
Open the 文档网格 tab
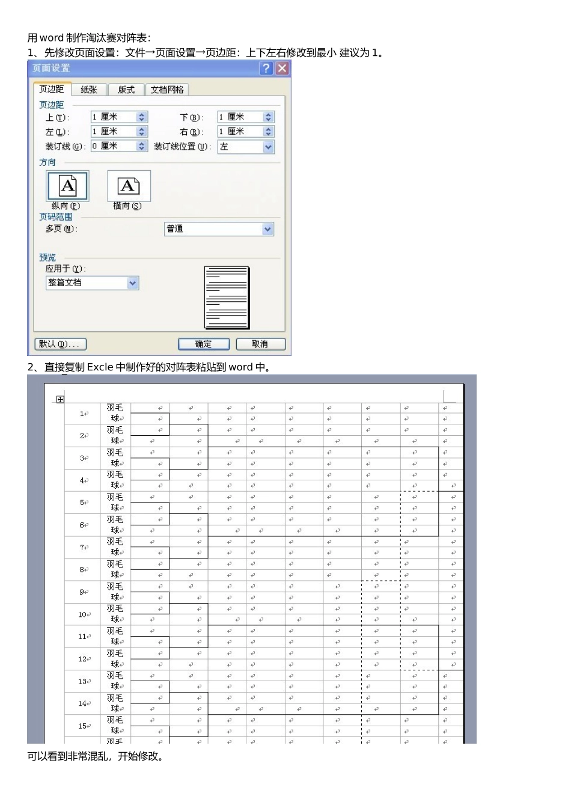167,90
